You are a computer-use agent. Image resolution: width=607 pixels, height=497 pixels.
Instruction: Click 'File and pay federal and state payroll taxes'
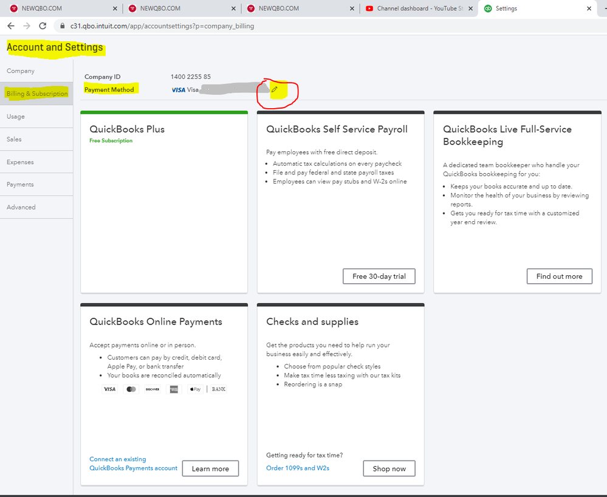pyautogui.click(x=334, y=173)
